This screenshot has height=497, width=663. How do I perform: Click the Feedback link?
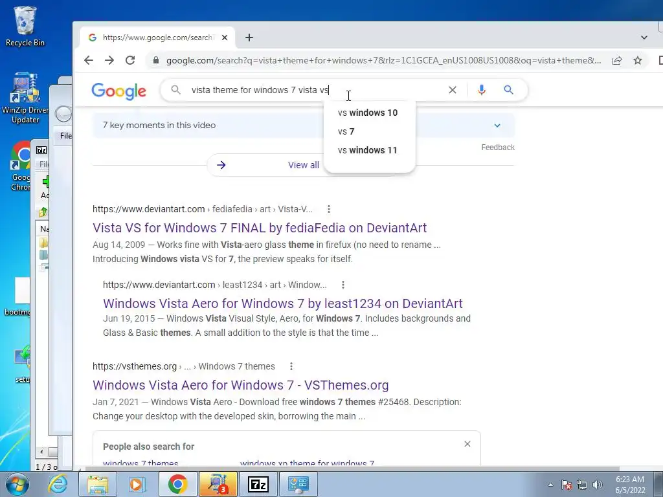498,148
